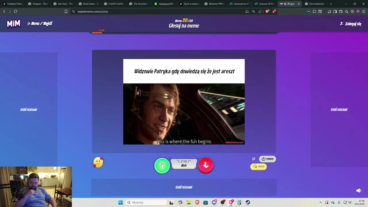The width and height of the screenshot is (368, 207).
Task: Open Discord from taskbar
Action: click(x=214, y=202)
